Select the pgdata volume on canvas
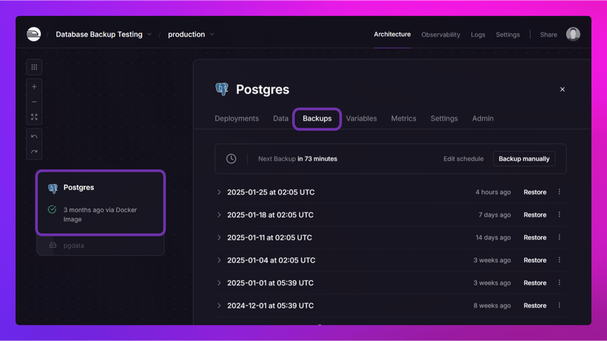Screen dimensions: 607x341 (100, 246)
